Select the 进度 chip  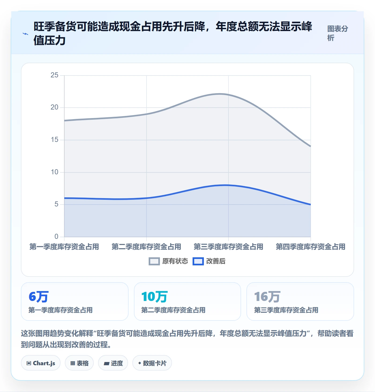click(113, 363)
